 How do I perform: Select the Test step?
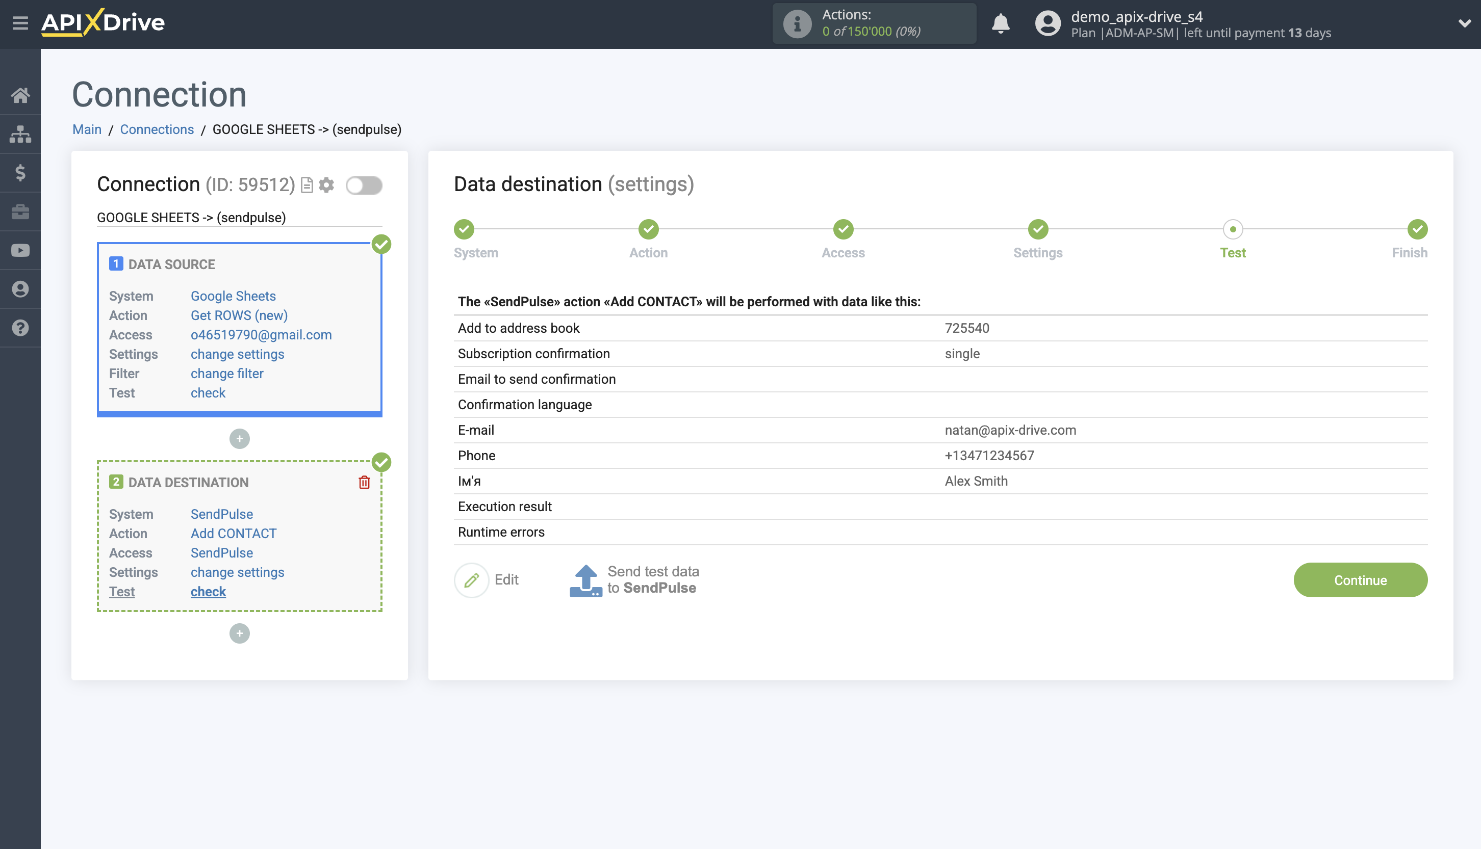[x=1233, y=230]
